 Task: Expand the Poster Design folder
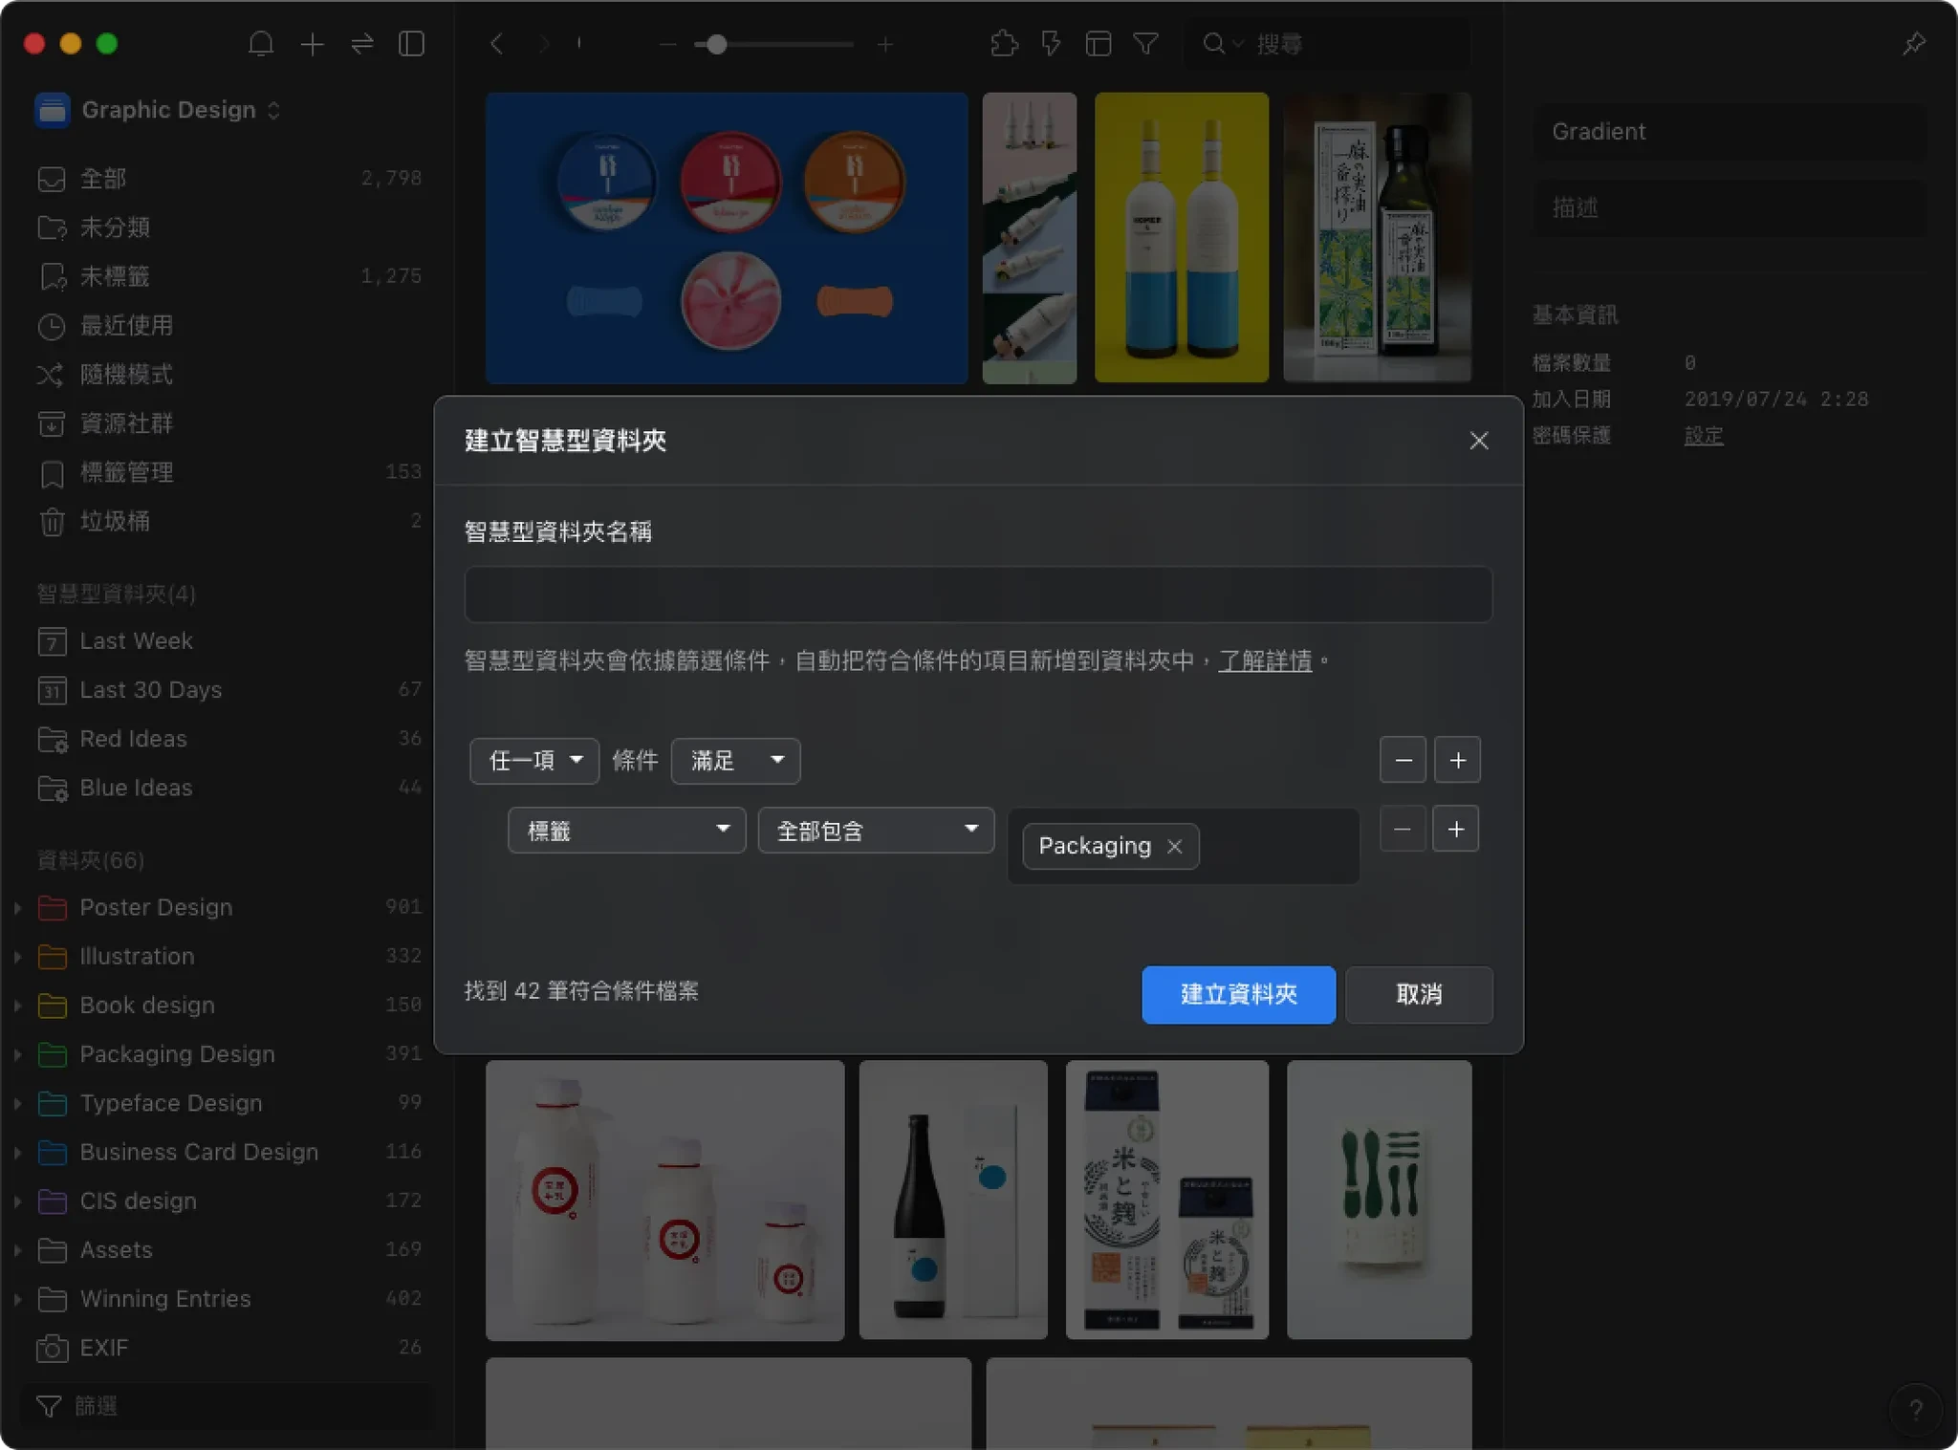click(18, 907)
